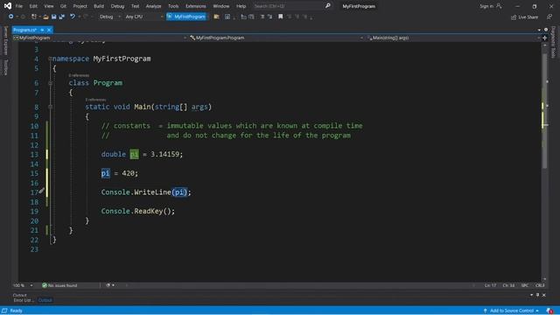The width and height of the screenshot is (560, 315).
Task: Collapse the static void Main method
Action: [x=50, y=107]
